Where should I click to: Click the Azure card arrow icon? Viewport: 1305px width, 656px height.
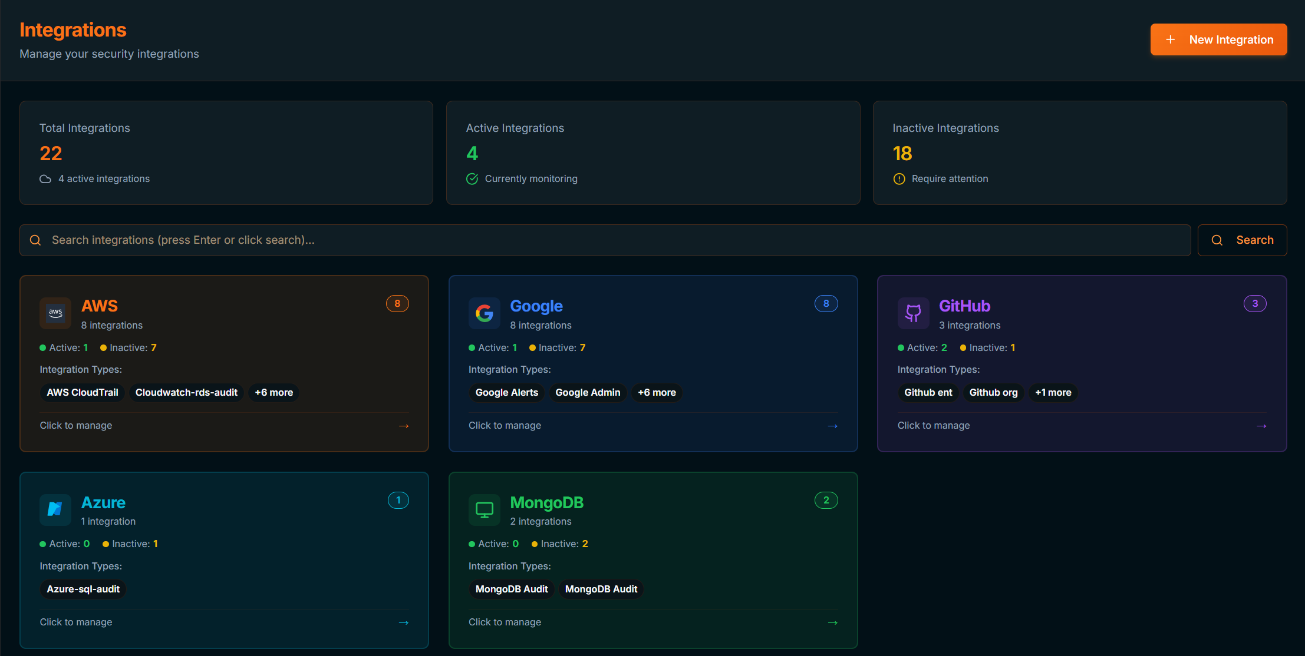(x=404, y=622)
